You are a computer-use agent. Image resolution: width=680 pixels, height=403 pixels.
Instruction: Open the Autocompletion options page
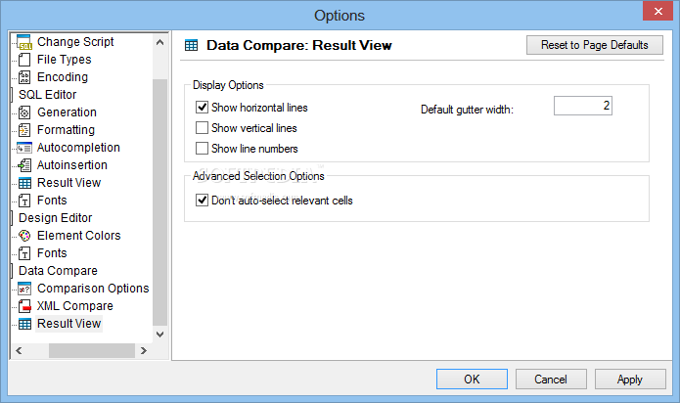(x=78, y=148)
